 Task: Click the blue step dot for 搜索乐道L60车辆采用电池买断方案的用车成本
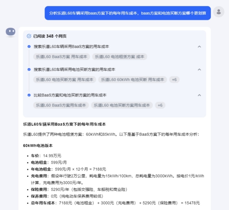pyautogui.click(x=29, y=69)
